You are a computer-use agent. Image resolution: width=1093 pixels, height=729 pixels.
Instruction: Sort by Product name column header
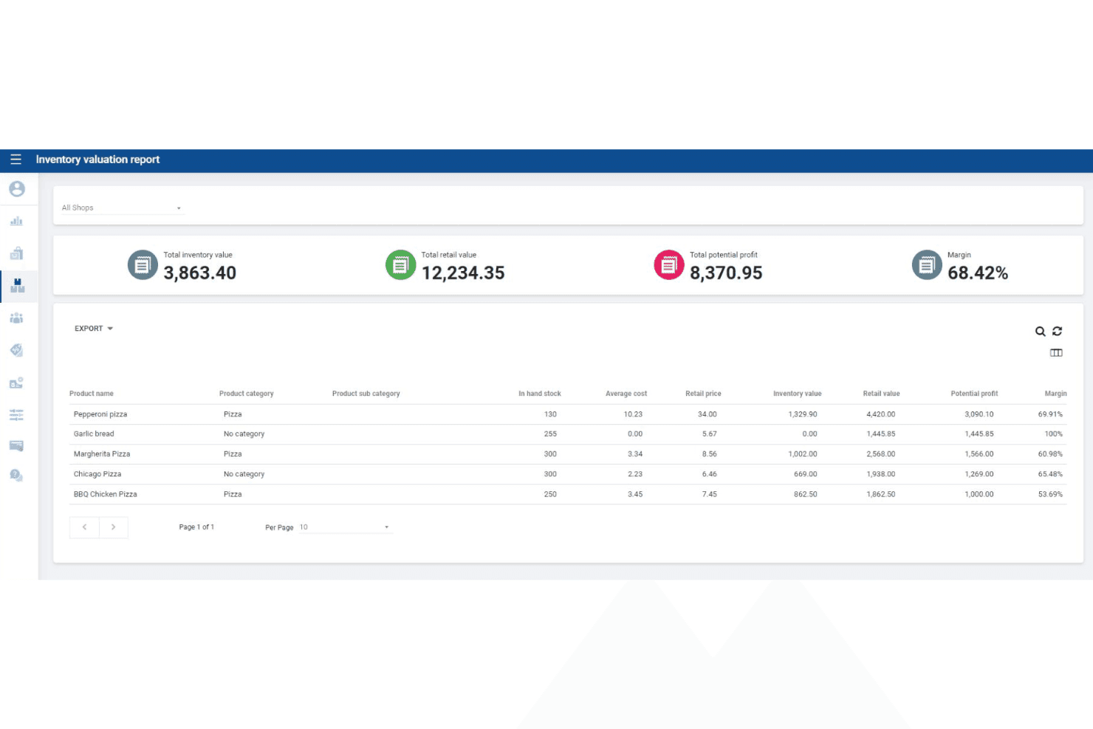point(92,394)
